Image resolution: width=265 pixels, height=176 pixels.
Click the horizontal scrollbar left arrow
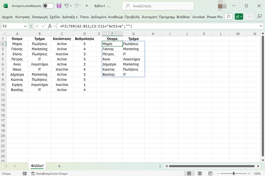(x=166, y=166)
